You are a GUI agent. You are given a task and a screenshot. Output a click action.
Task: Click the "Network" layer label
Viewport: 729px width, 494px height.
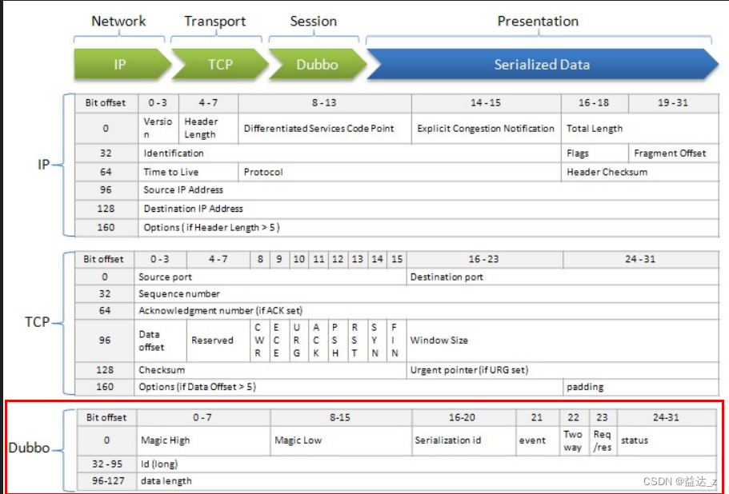[x=118, y=21]
